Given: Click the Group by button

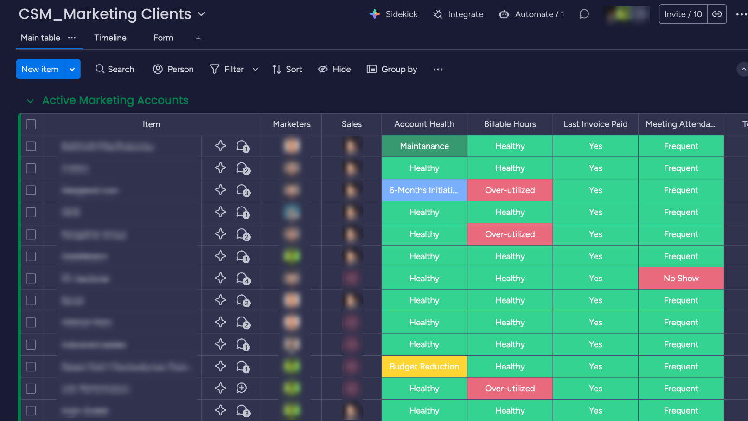Looking at the screenshot, I should [392, 69].
